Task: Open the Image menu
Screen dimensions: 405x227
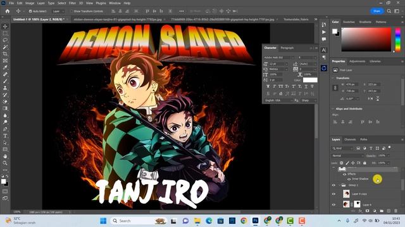Action: tap(30, 3)
